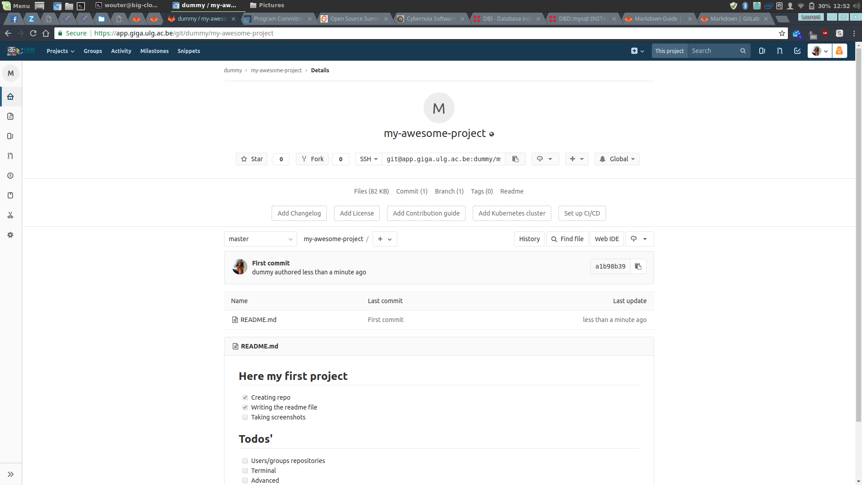Toggle the Taking screenshots checkbox

(x=245, y=417)
